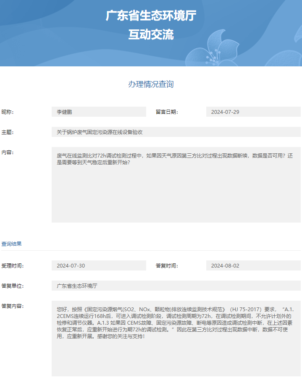302x378 pixels.
Task: Click the 内容 label
Action: click(x=8, y=152)
